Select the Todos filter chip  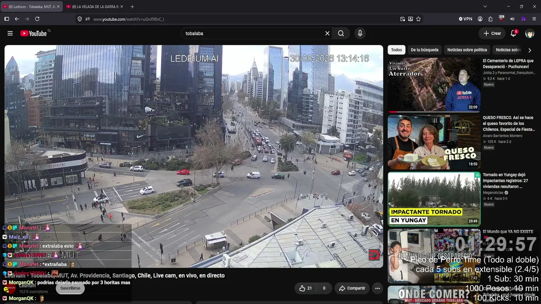click(396, 50)
